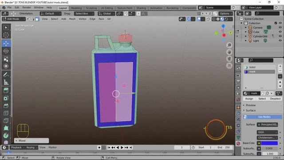Switch to face select mode
The image size is (284, 160).
click(37, 19)
